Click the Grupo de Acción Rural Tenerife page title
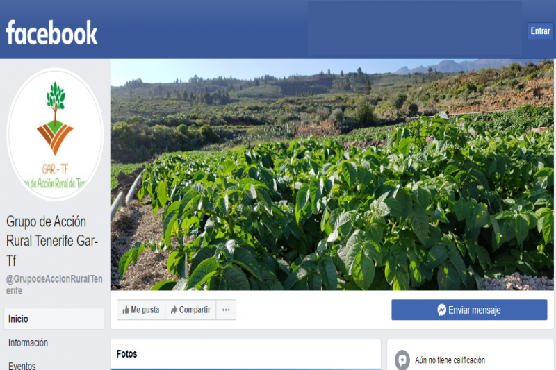This screenshot has width=556, height=370. 52,241
